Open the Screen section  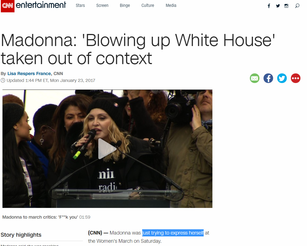click(102, 5)
